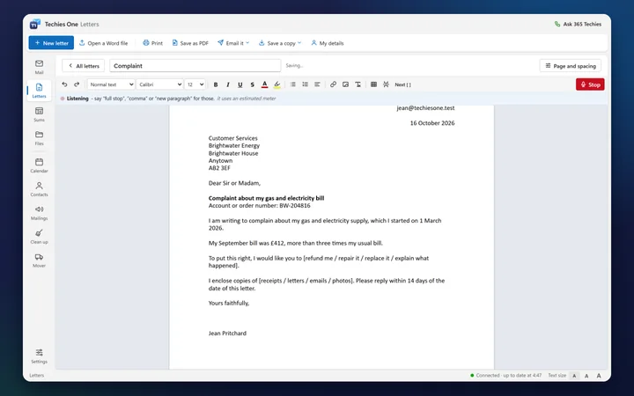
Task: Open Clean up in the sidebar
Action: pos(40,237)
